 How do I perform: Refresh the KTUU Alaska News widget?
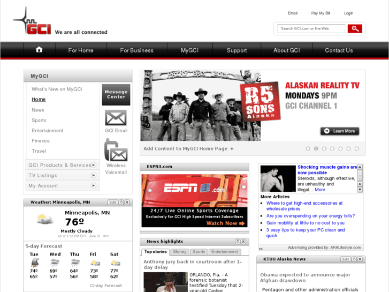[354, 259]
